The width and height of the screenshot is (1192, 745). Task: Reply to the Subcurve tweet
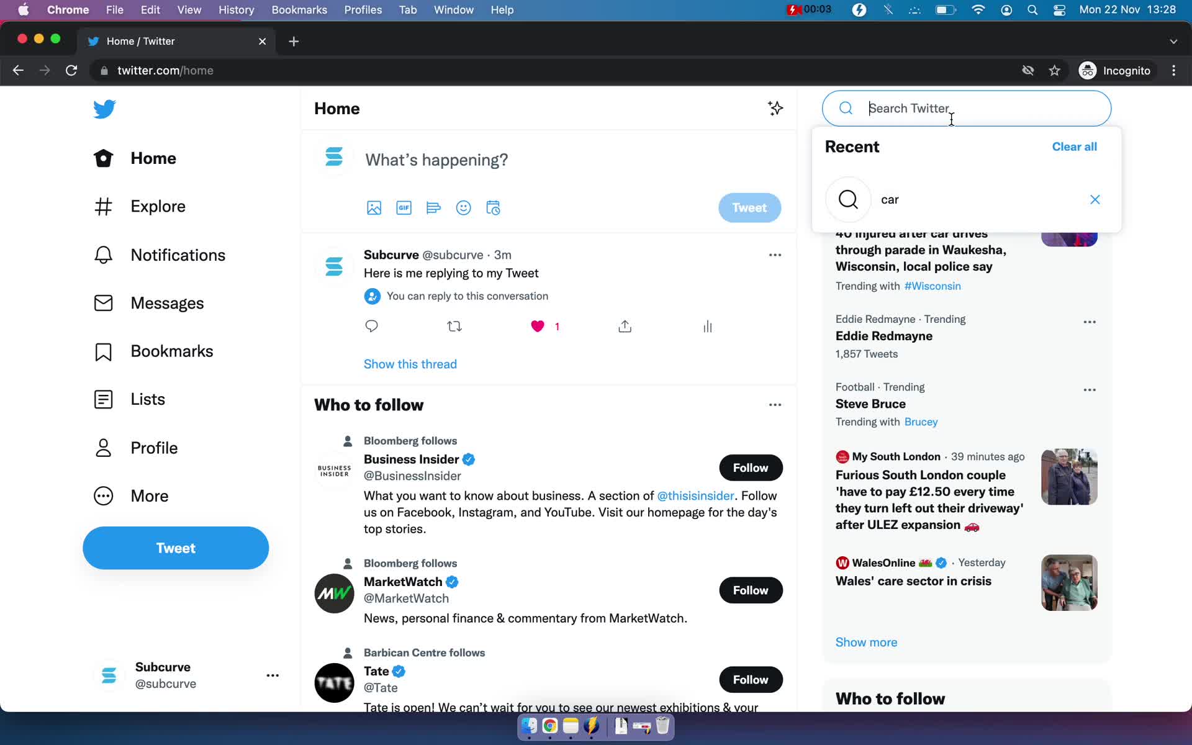[x=371, y=326]
